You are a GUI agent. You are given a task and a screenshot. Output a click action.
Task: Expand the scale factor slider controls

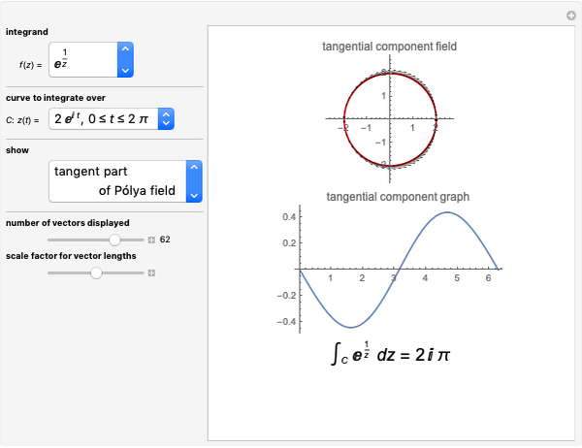[151, 273]
